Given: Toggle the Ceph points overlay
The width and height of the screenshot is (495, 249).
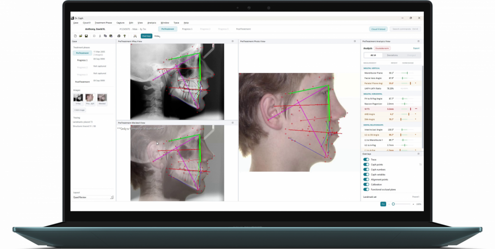Looking at the screenshot, I should (366, 164).
